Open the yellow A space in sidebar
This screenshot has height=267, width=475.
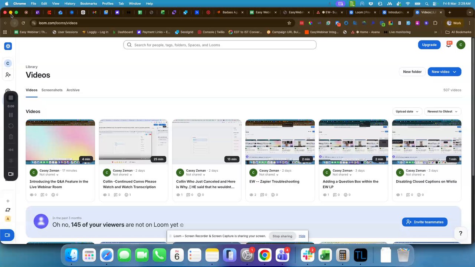[8, 219]
